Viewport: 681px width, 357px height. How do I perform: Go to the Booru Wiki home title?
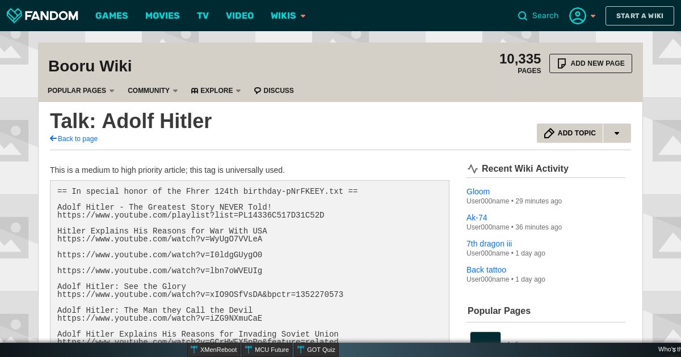click(x=90, y=66)
